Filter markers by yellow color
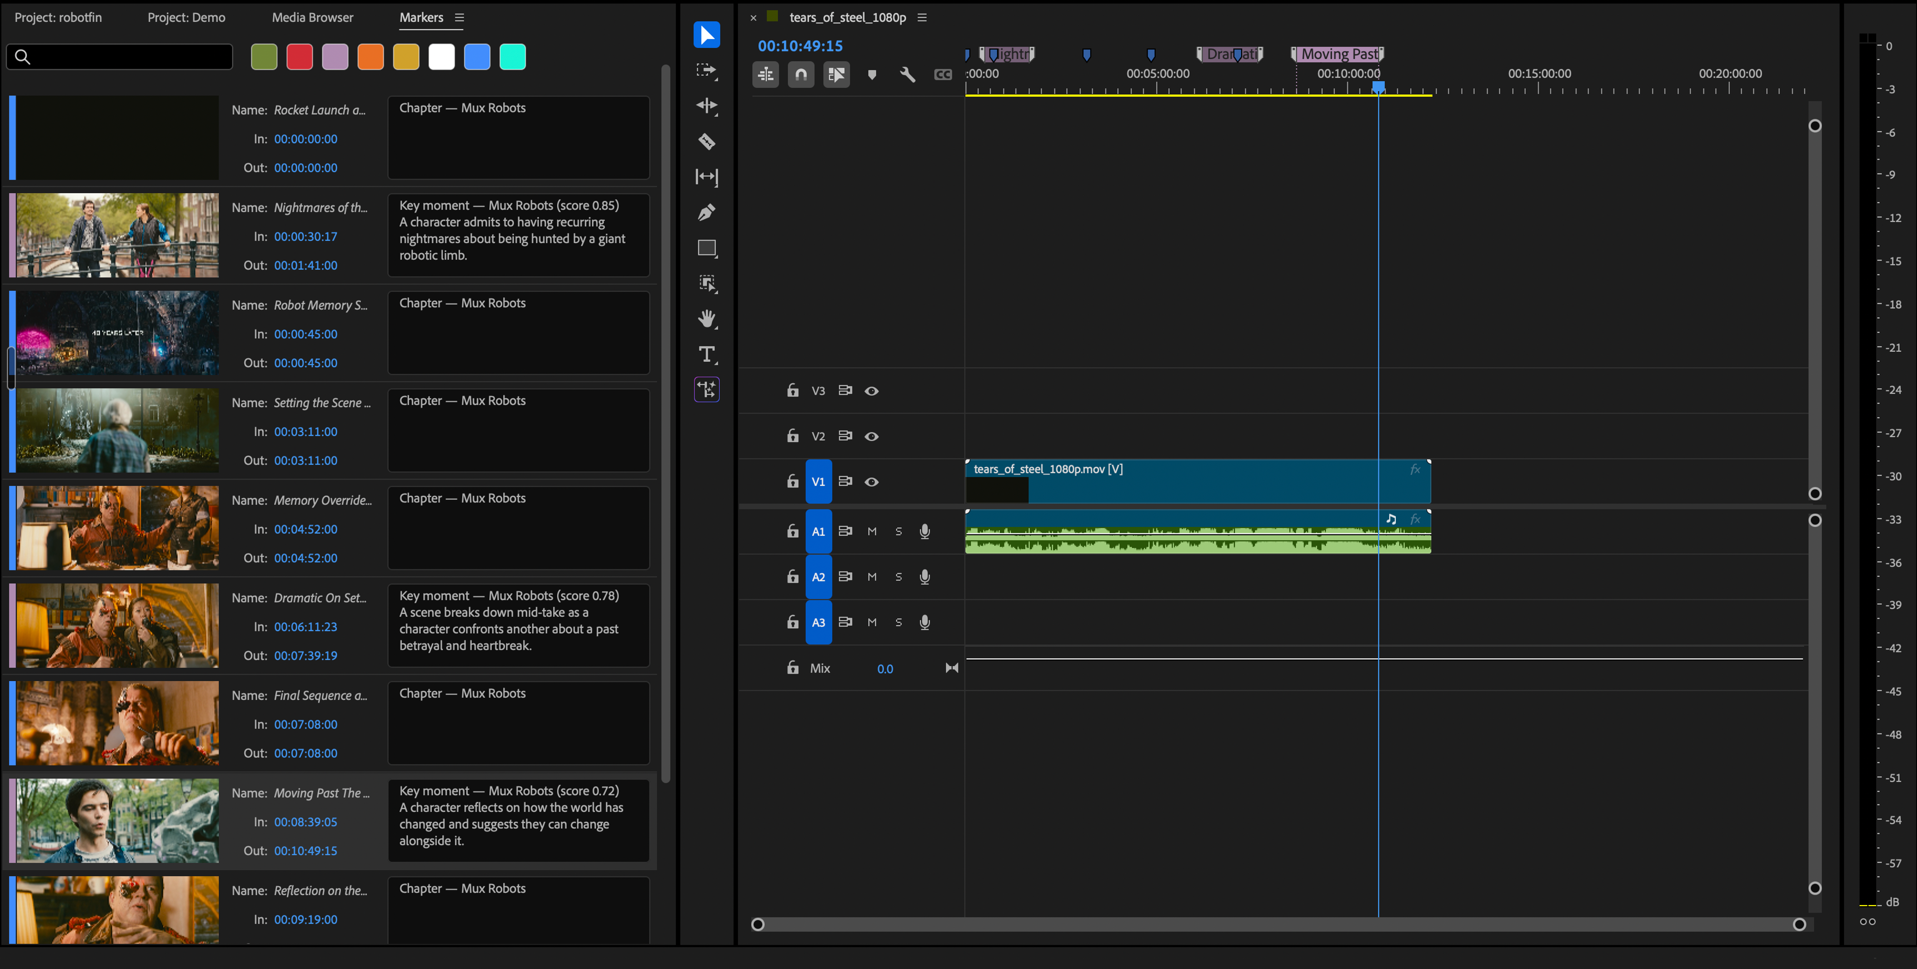The height and width of the screenshot is (969, 1917). point(406,56)
